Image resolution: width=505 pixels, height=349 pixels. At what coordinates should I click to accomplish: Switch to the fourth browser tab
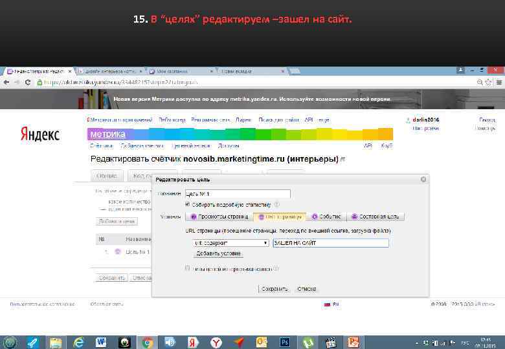pos(252,71)
